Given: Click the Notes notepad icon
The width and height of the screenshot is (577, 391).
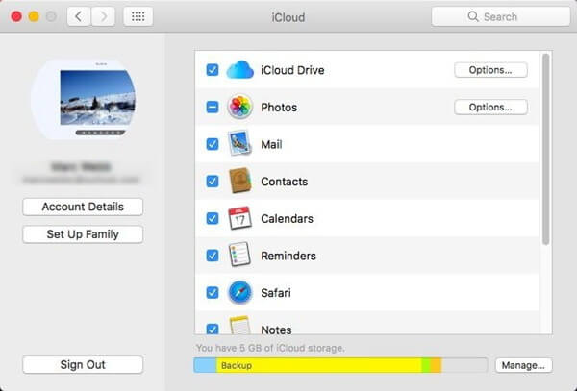Looking at the screenshot, I should pos(239,327).
